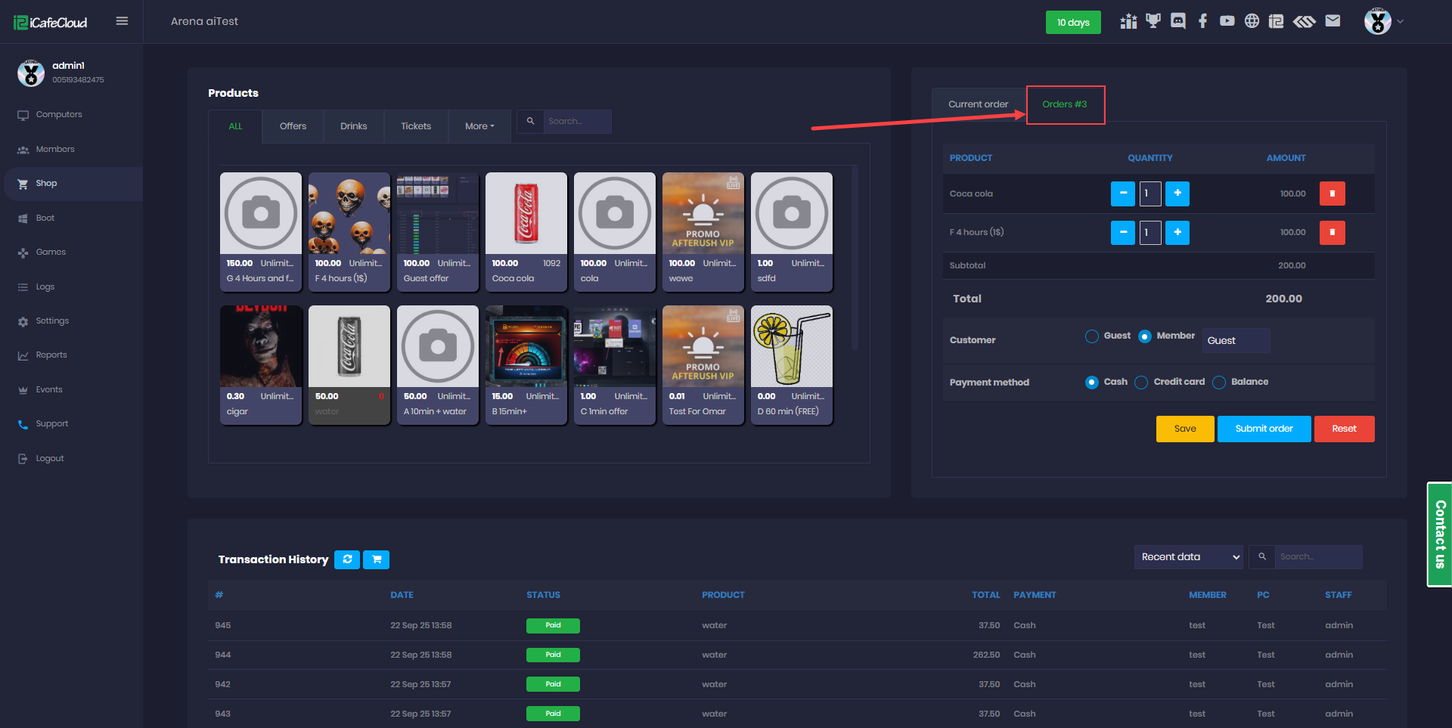Click the cart icon beside Transaction History
This screenshot has width=1452, height=728.
[x=376, y=559]
